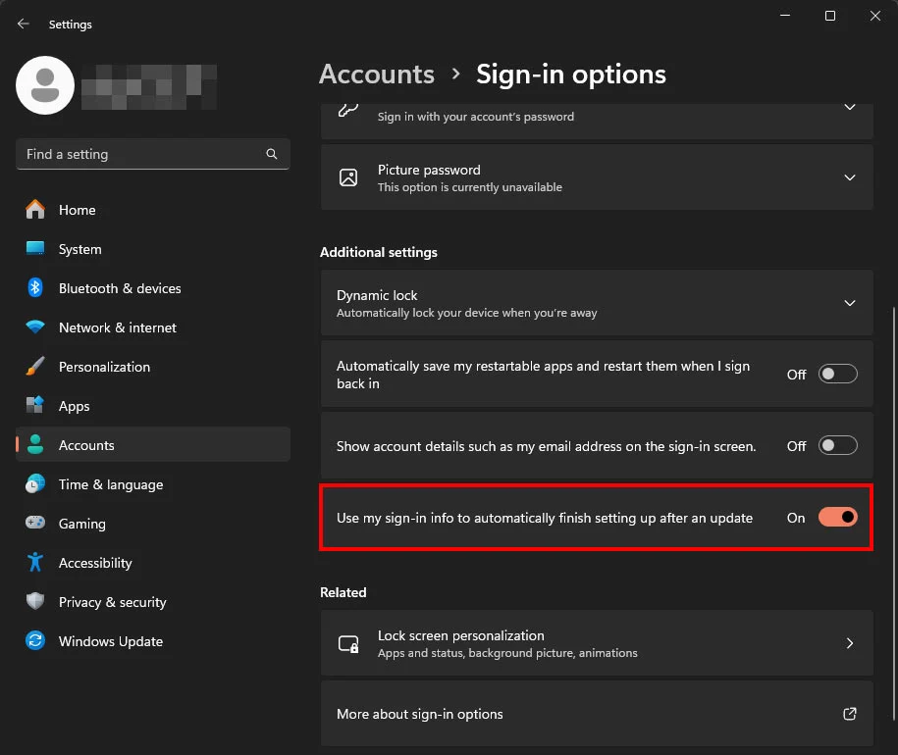The width and height of the screenshot is (898, 755).
Task: Click the Apps icon in sidebar
Action: pyautogui.click(x=35, y=405)
